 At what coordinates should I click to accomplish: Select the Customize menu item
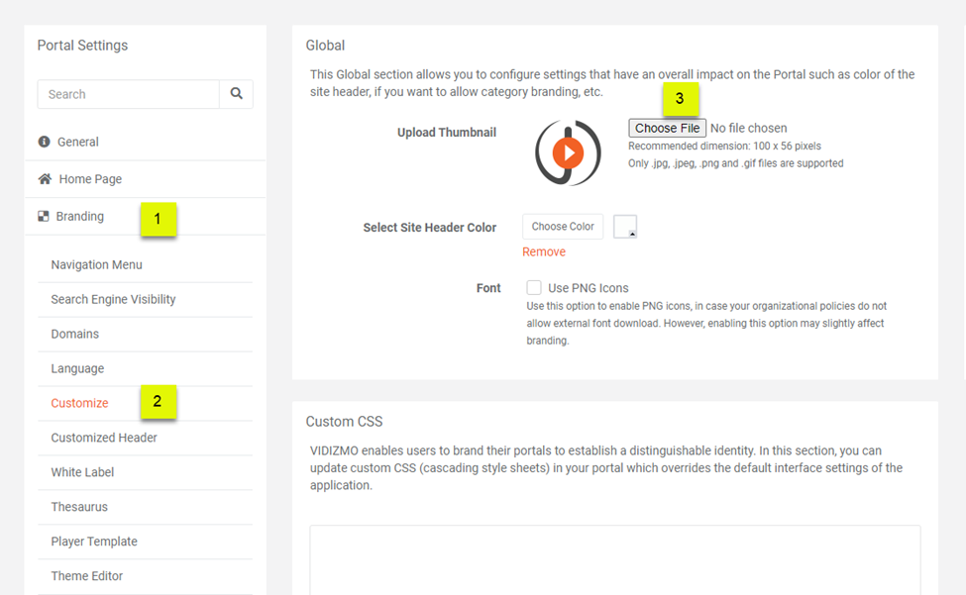79,403
